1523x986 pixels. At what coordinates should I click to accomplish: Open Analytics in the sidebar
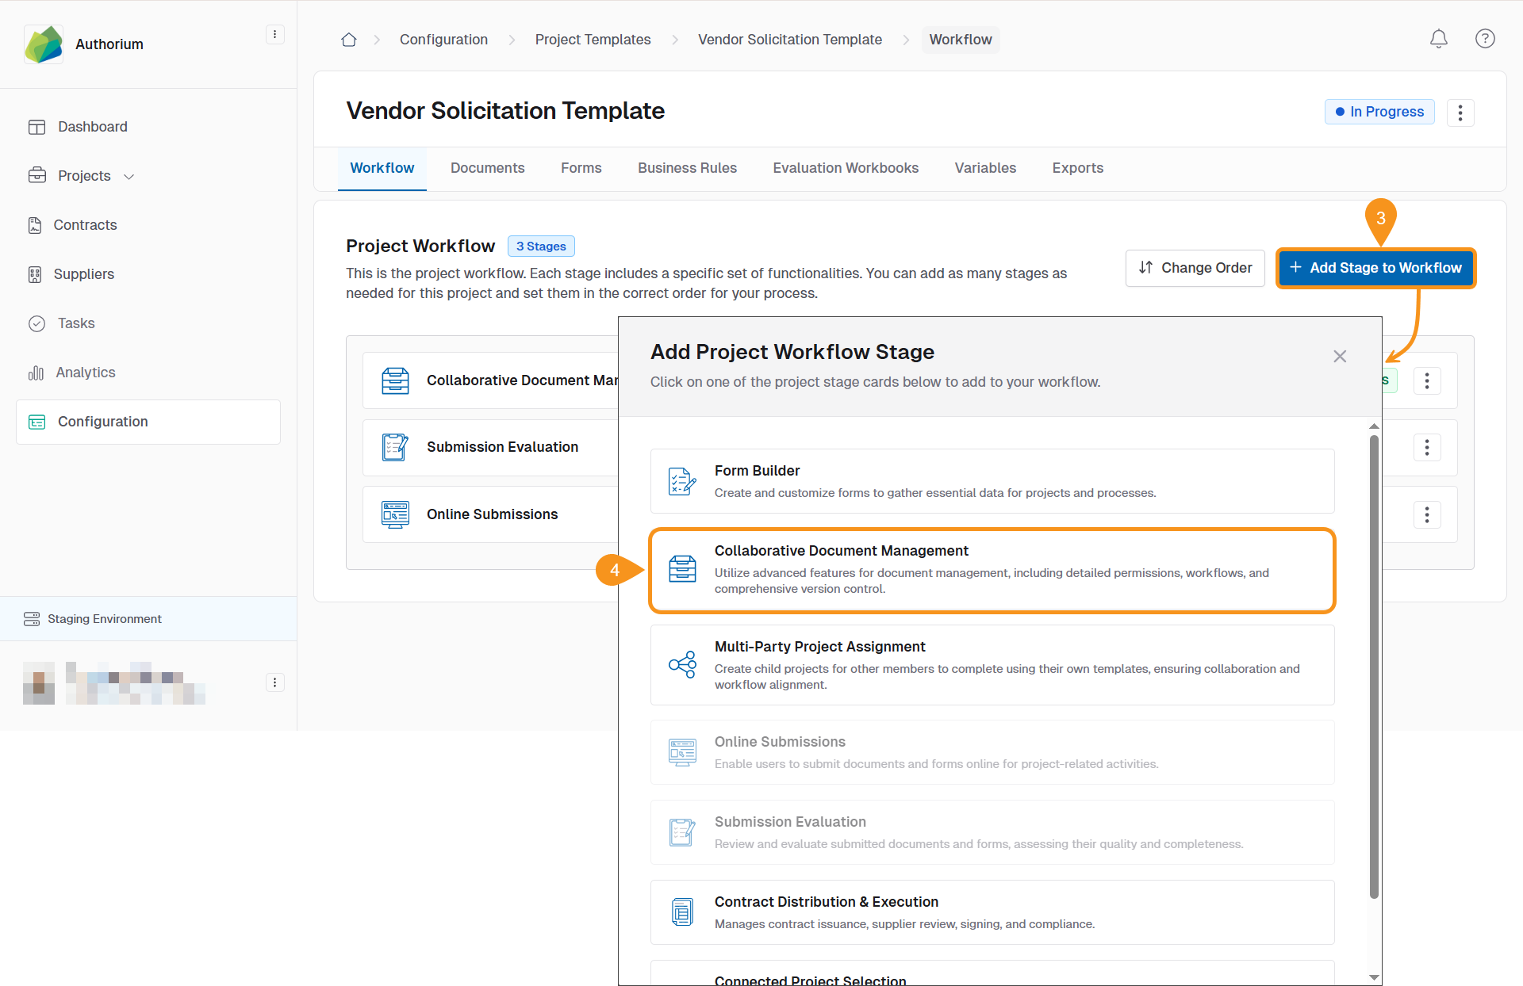86,373
